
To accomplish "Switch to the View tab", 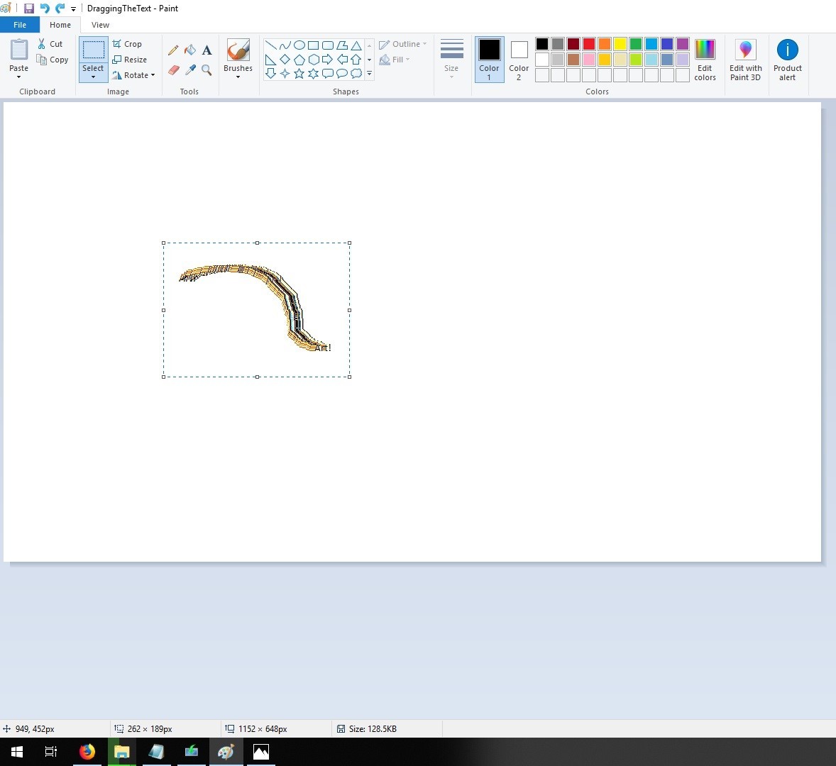I will [100, 25].
